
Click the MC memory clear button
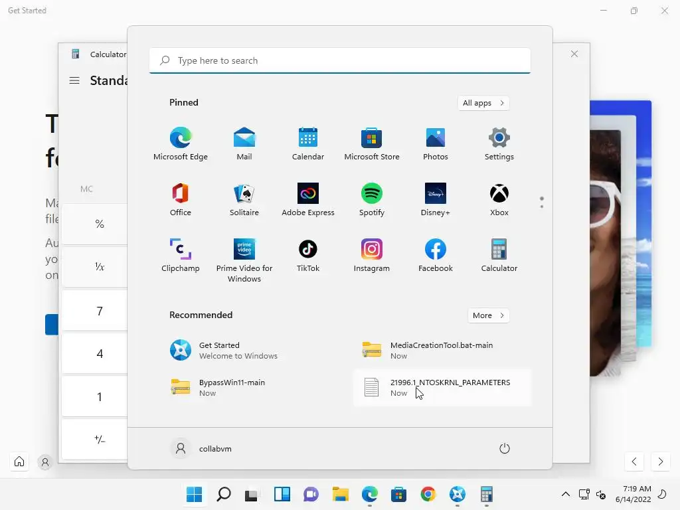point(86,189)
